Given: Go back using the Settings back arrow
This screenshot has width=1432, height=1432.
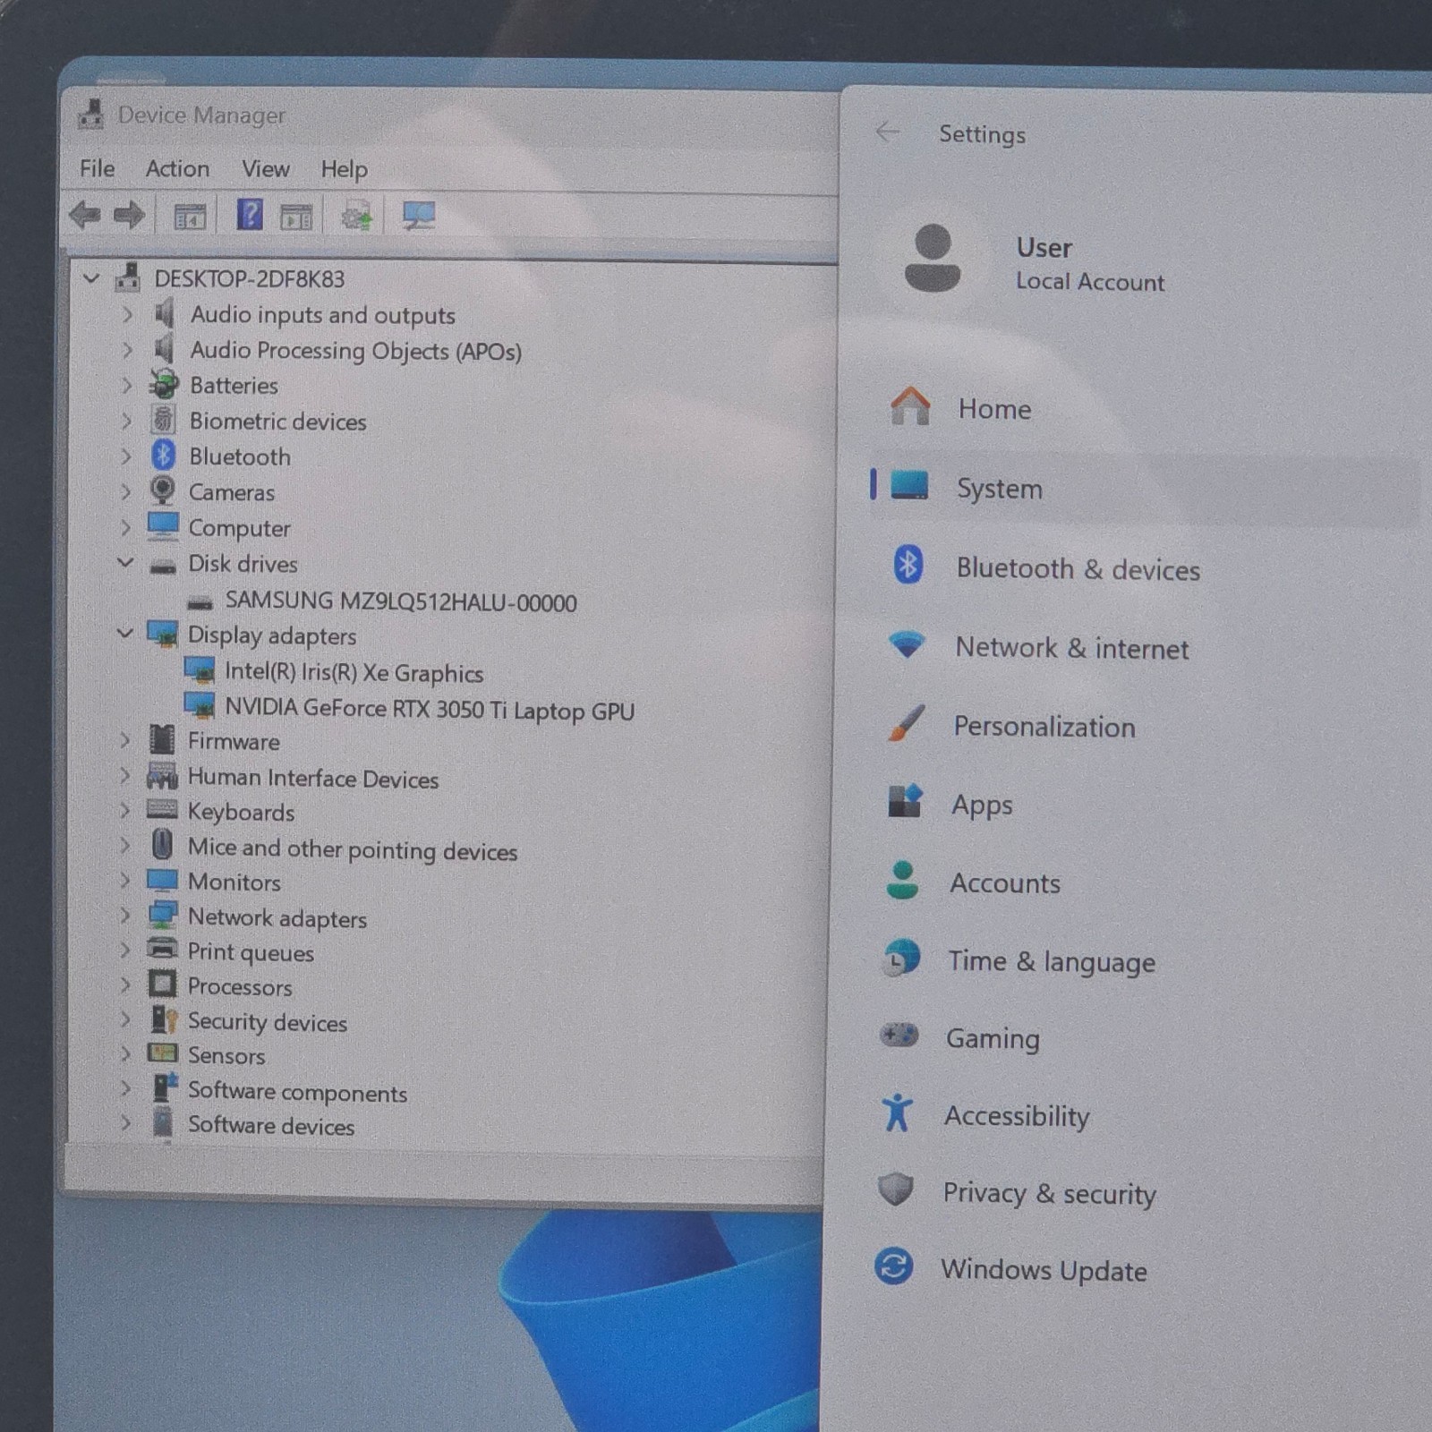Looking at the screenshot, I should tap(887, 132).
